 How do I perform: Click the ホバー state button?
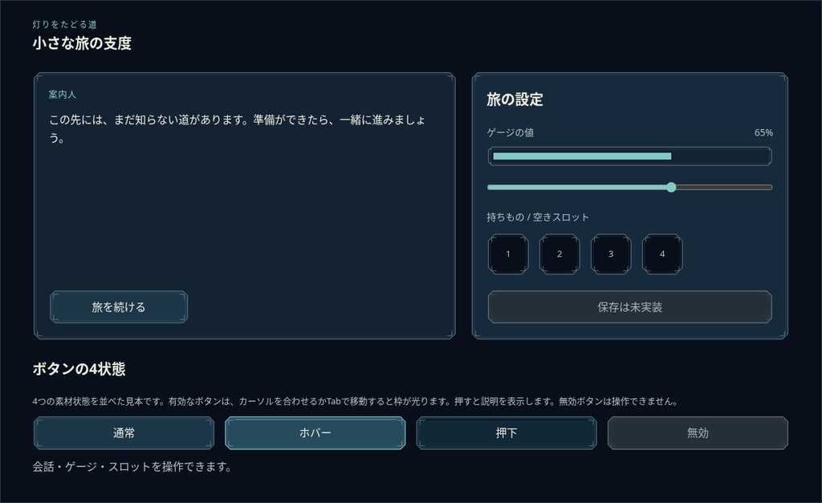click(x=315, y=432)
